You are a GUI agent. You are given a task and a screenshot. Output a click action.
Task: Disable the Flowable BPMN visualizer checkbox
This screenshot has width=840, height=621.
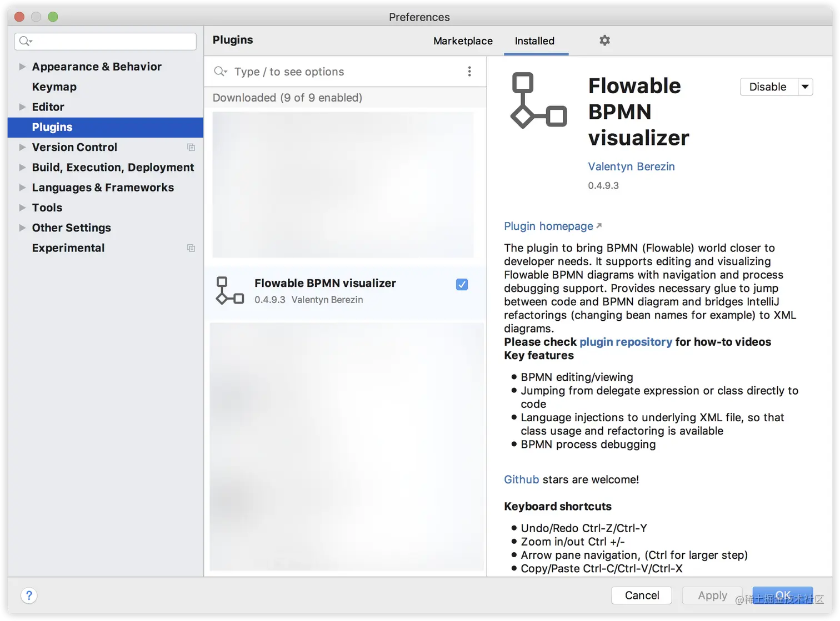pos(462,284)
